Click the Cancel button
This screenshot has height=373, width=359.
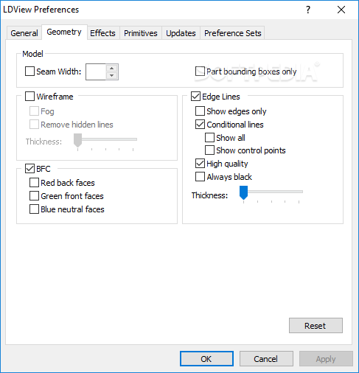(x=266, y=359)
